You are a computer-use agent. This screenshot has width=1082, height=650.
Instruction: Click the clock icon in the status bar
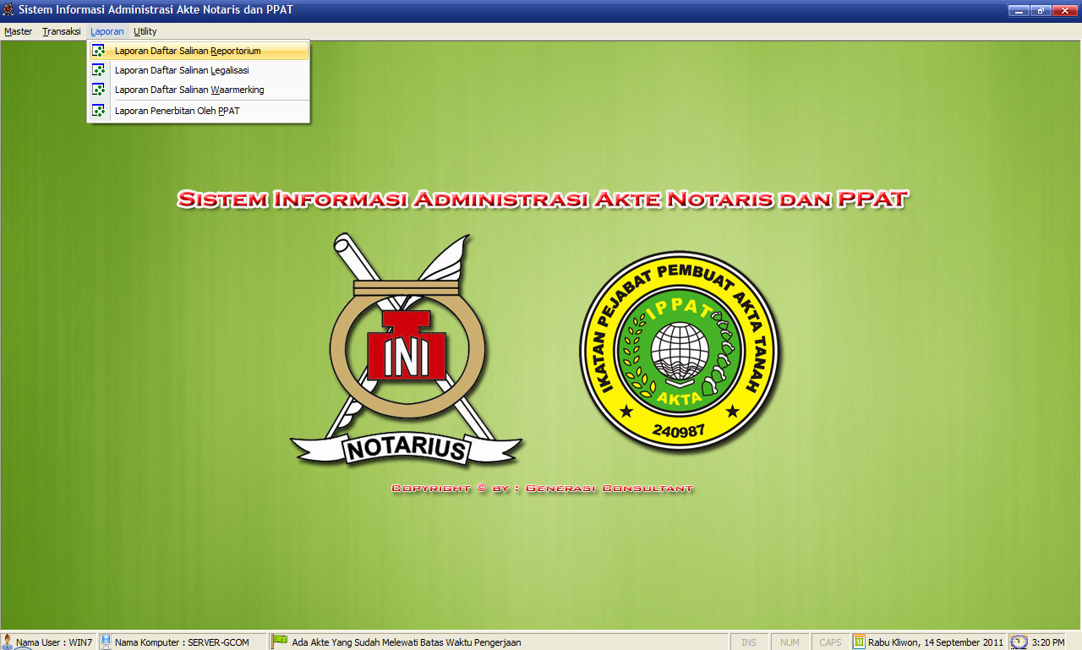[x=1019, y=642]
